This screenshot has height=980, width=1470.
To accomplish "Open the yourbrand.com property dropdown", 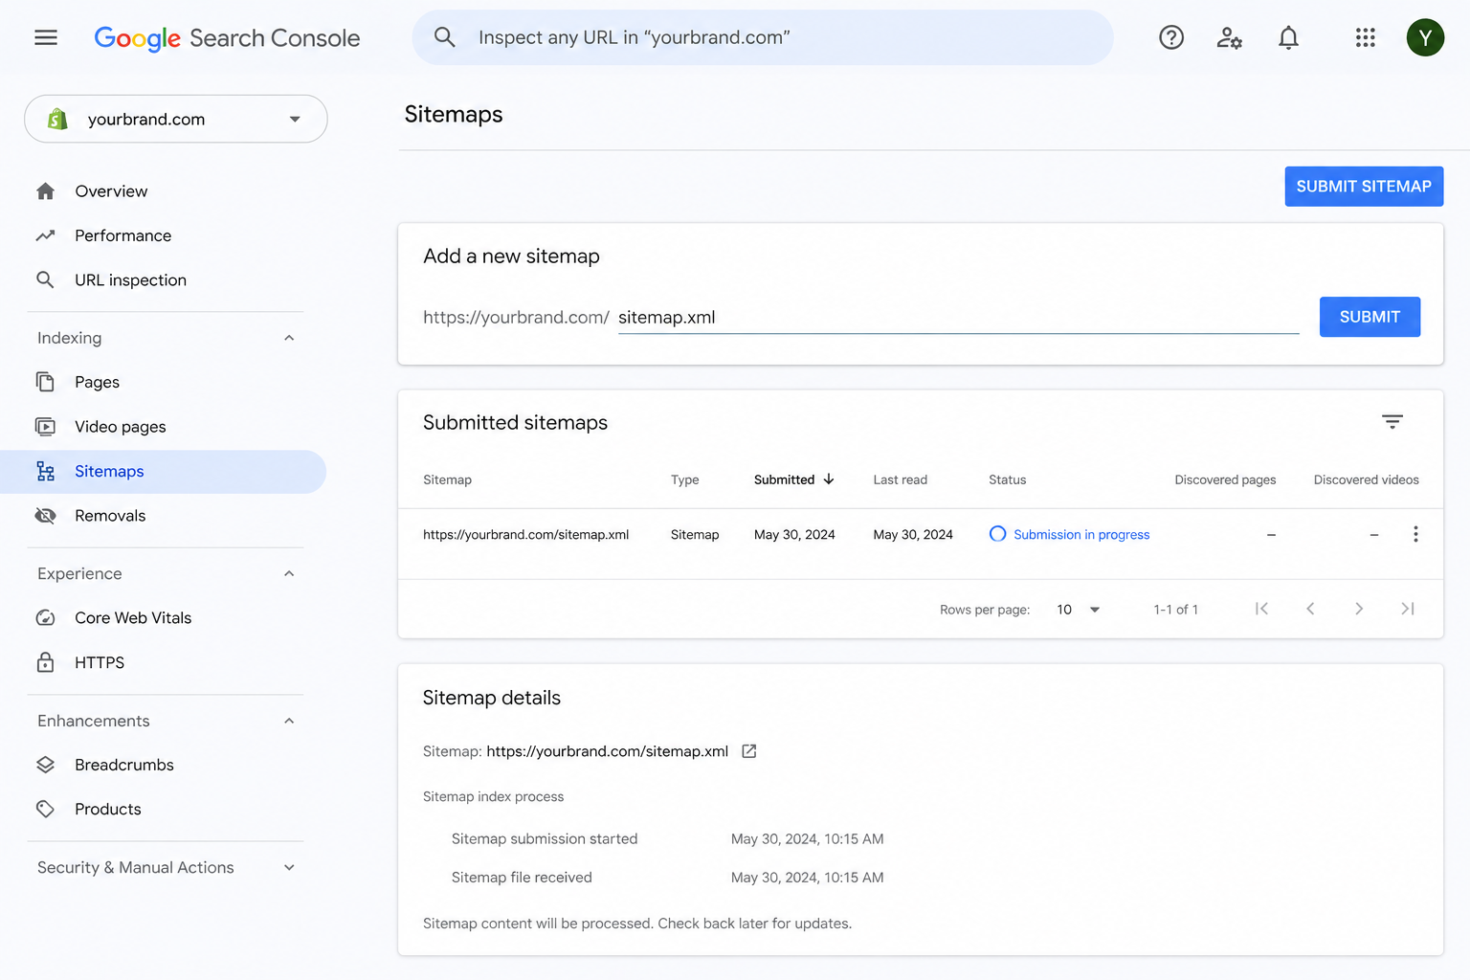I will [176, 119].
